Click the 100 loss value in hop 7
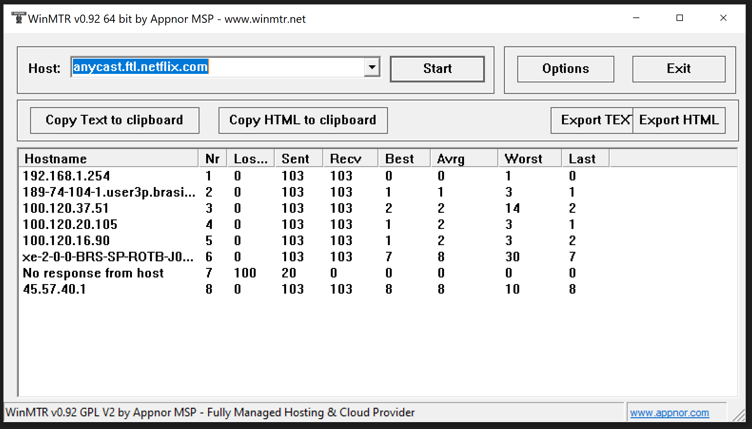Viewport: 752px width, 429px height. pos(245,273)
